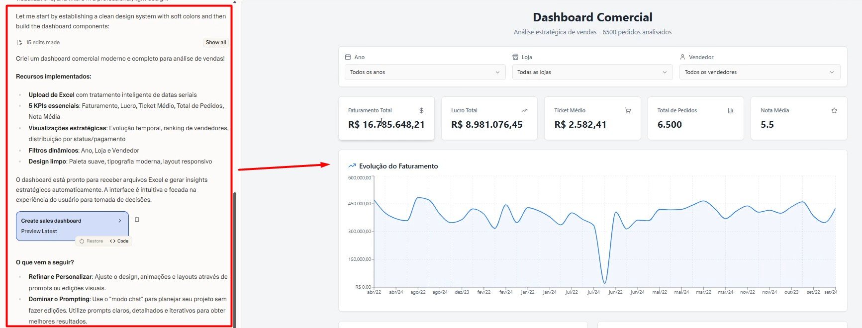Click the jul/24 x-axis label

pos(593,292)
